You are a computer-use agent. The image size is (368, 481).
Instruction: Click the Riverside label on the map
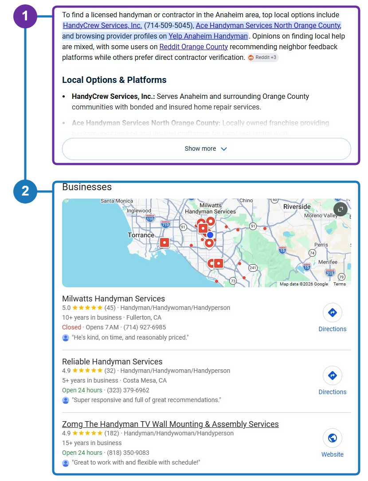point(297,207)
